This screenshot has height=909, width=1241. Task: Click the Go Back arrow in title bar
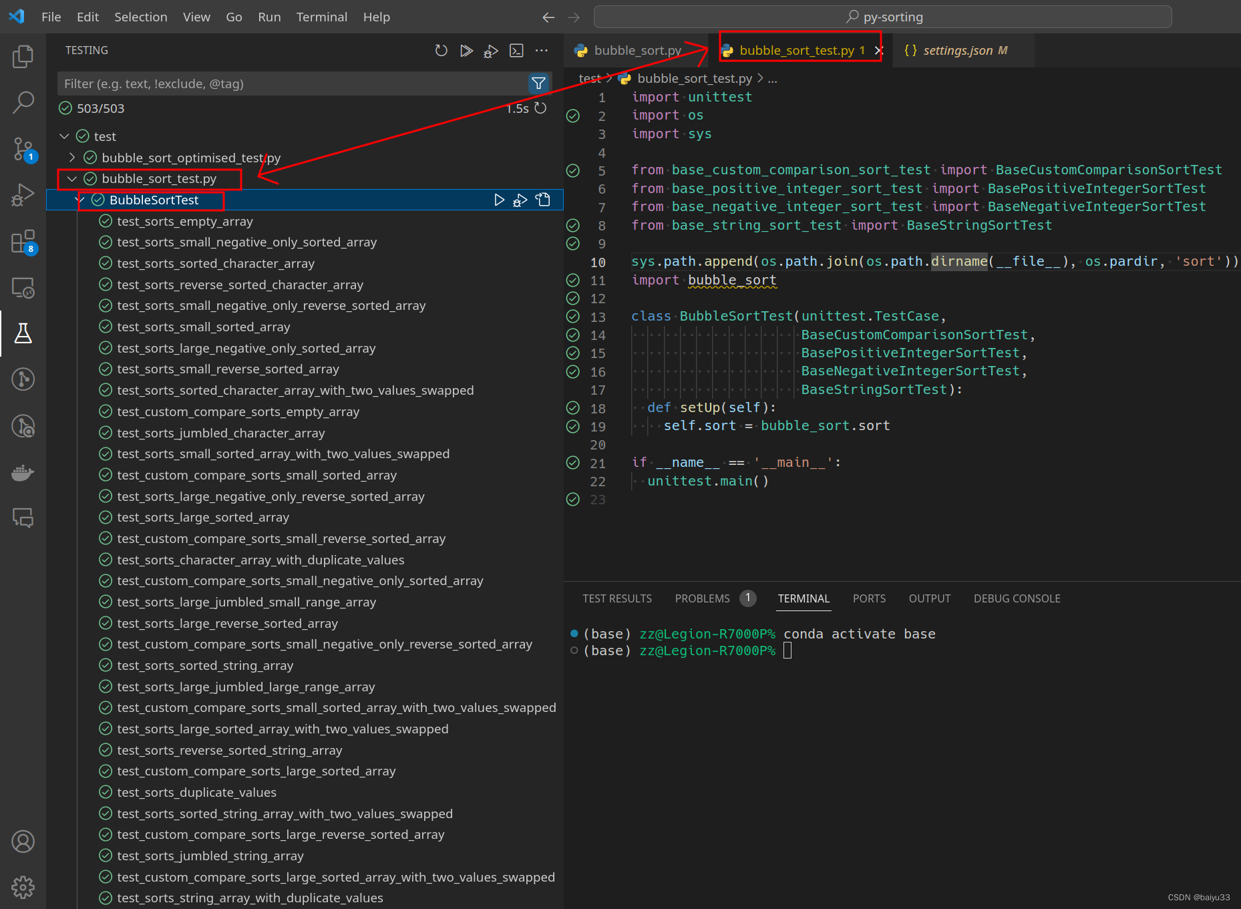548,17
